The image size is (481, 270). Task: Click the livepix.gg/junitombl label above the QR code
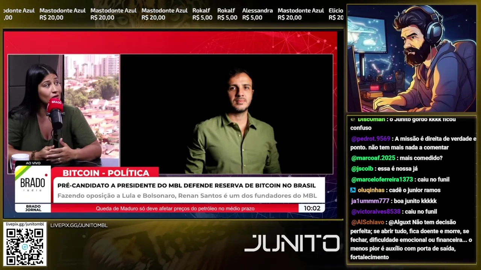click(25, 224)
